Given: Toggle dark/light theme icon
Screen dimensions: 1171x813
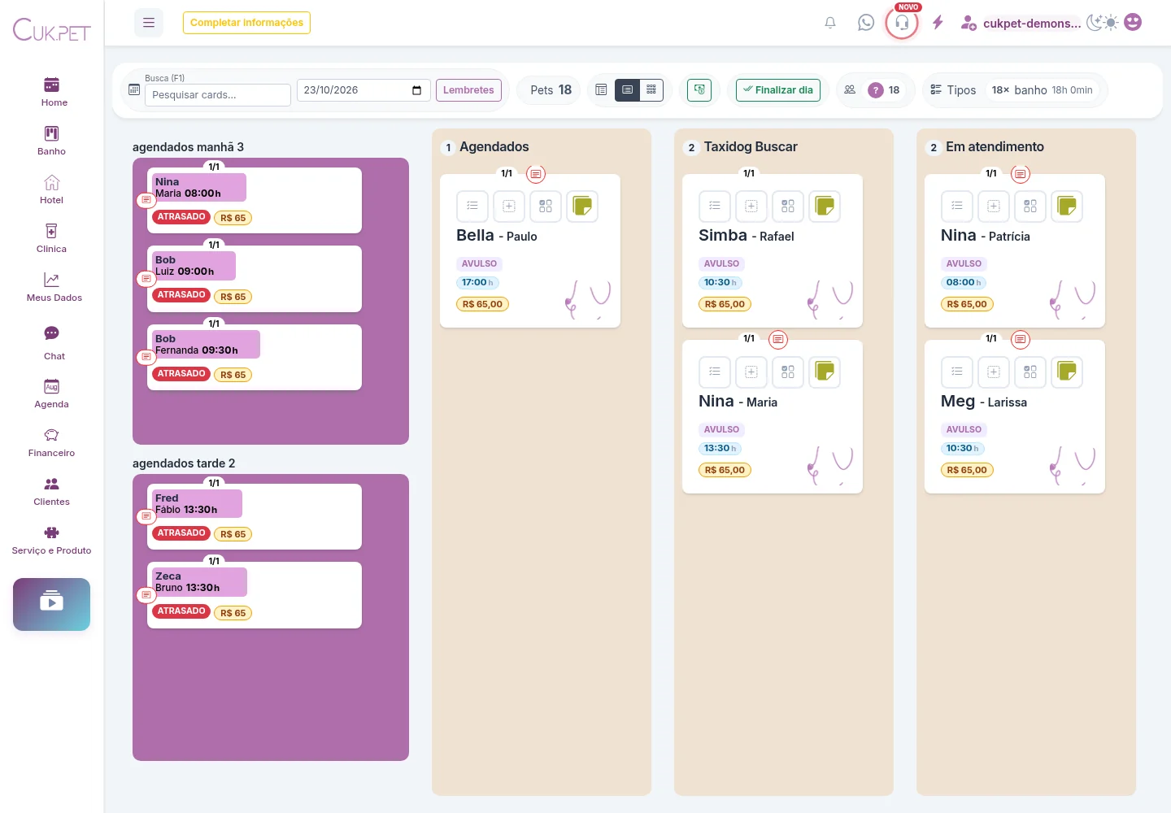Looking at the screenshot, I should click(1103, 23).
